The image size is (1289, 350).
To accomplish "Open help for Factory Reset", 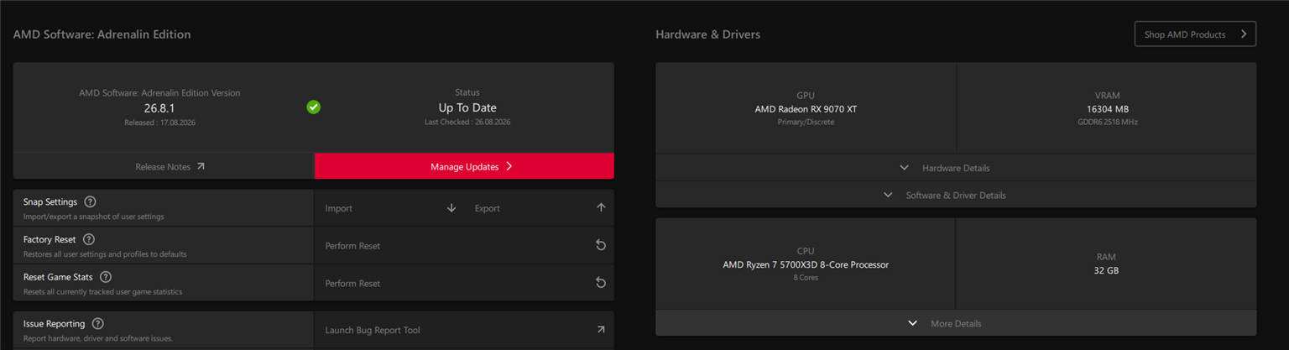I will point(89,239).
